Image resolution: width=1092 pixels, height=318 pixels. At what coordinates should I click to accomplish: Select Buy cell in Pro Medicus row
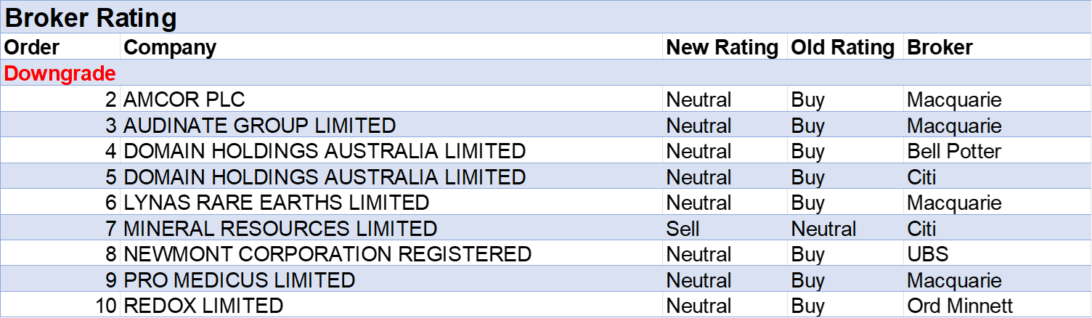point(807,280)
